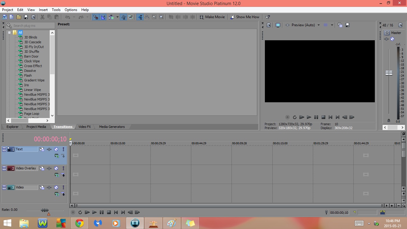Collapse the All transitions folder
The image size is (407, 229).
click(x=9, y=33)
